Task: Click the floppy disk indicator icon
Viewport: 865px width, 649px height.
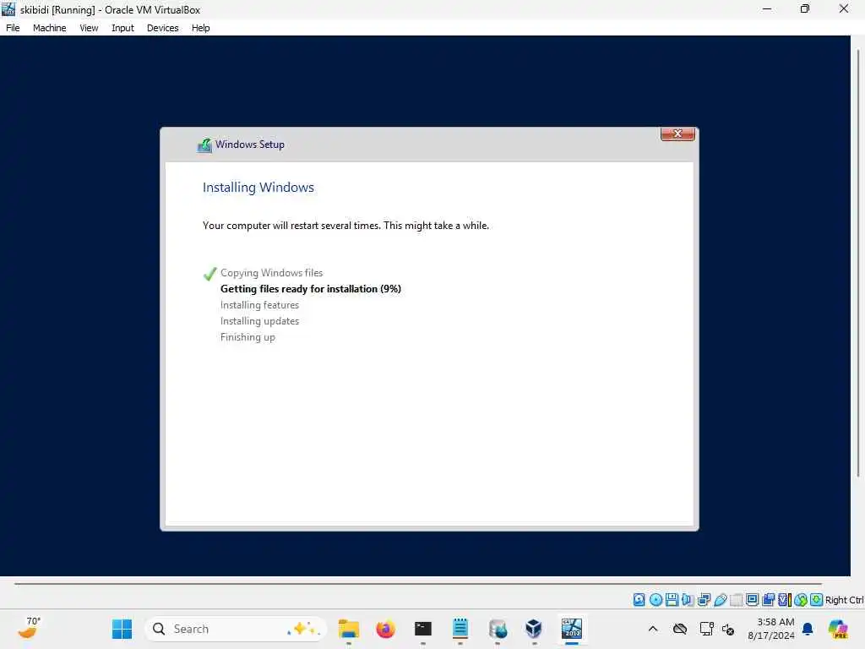Action: 672,599
